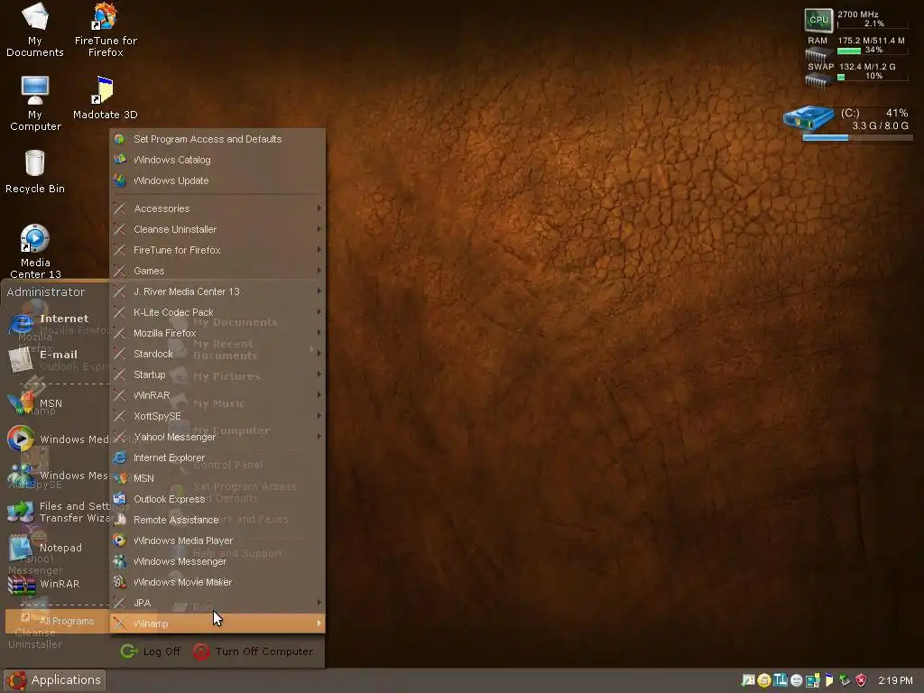This screenshot has width=924, height=693.
Task: Expand the Startup submenu
Action: (217, 374)
